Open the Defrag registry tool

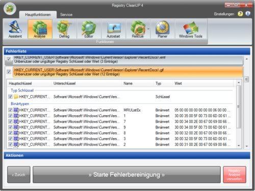click(64, 29)
